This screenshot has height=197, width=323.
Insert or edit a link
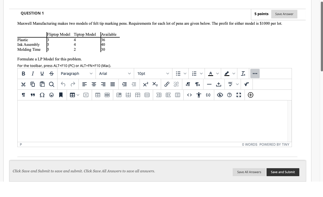tap(167, 84)
